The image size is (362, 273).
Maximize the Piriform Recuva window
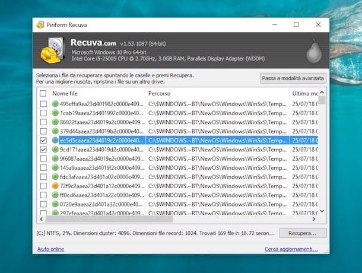(x=296, y=24)
